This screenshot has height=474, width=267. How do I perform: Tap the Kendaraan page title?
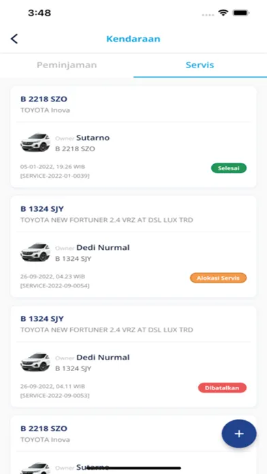tap(133, 39)
